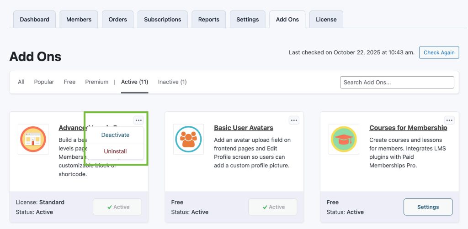Click the Advanced Levels Page add-on icon

[x=33, y=139]
